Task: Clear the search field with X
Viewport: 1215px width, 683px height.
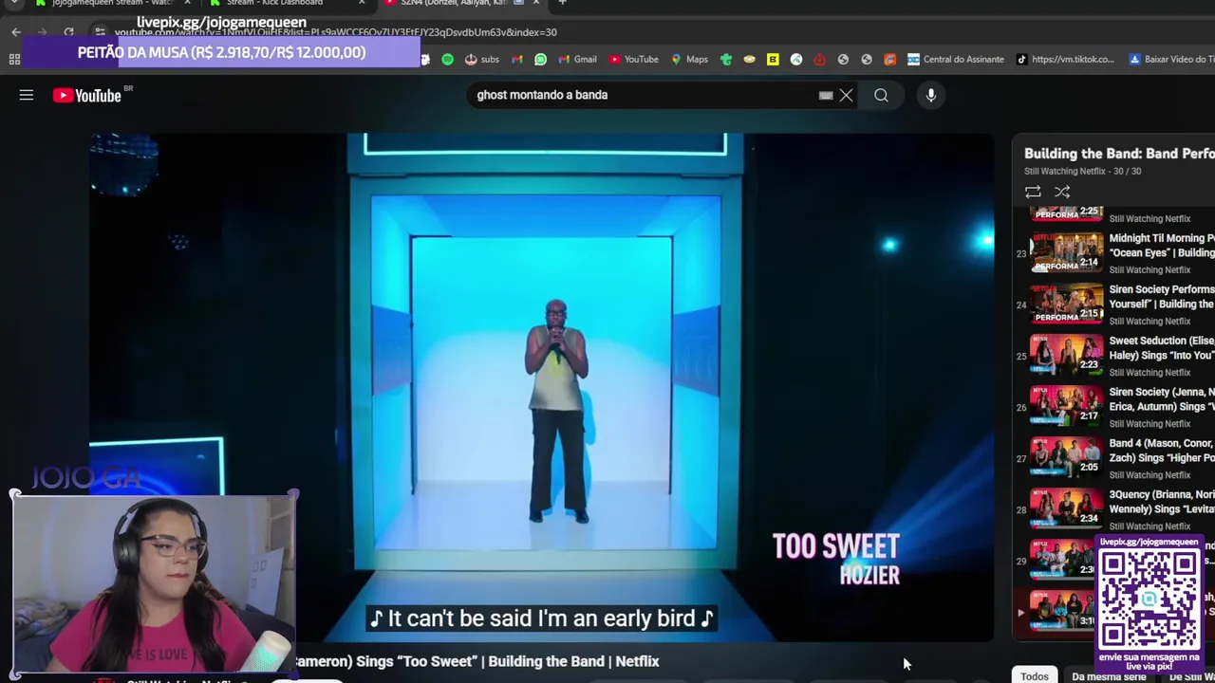Action: (846, 95)
